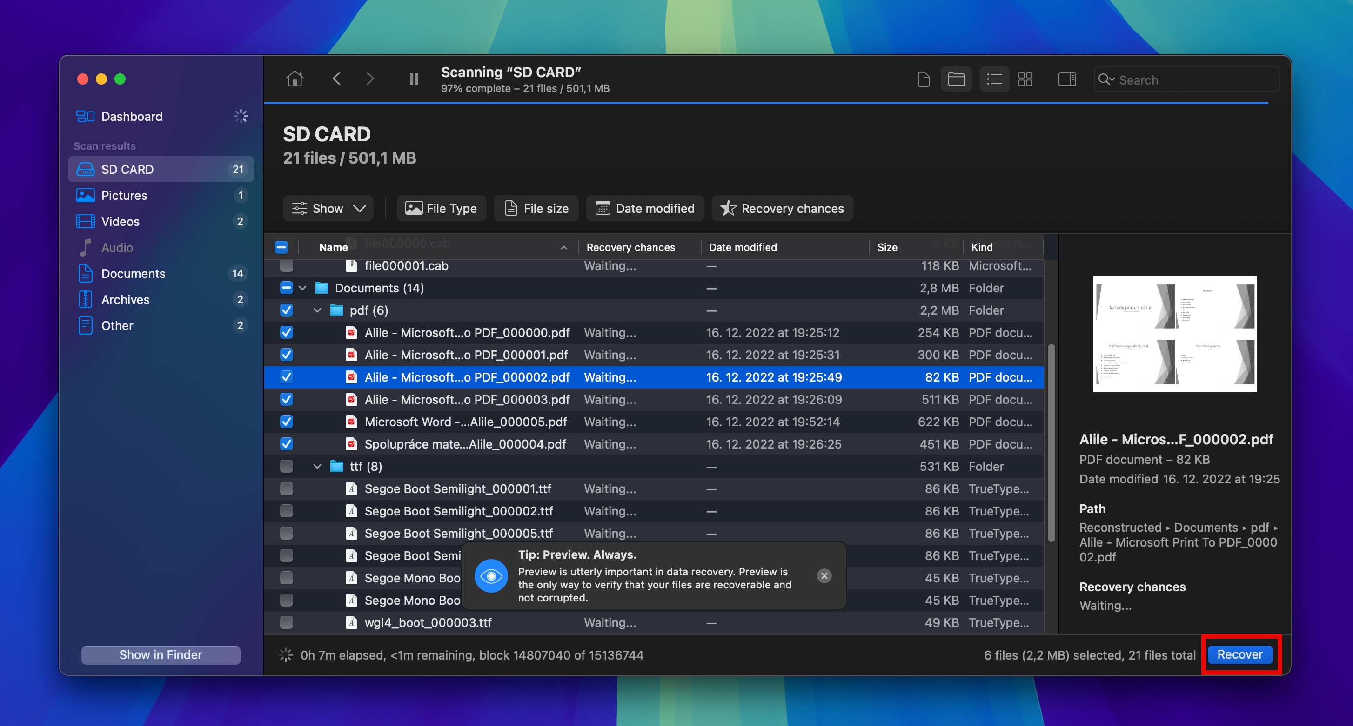Collapse the pdf (6) folder

pos(317,310)
